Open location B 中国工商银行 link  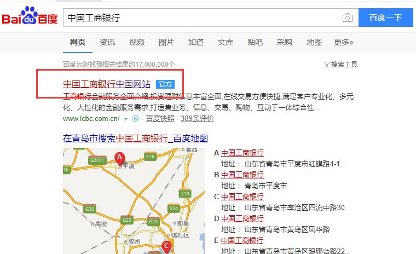click(242, 175)
